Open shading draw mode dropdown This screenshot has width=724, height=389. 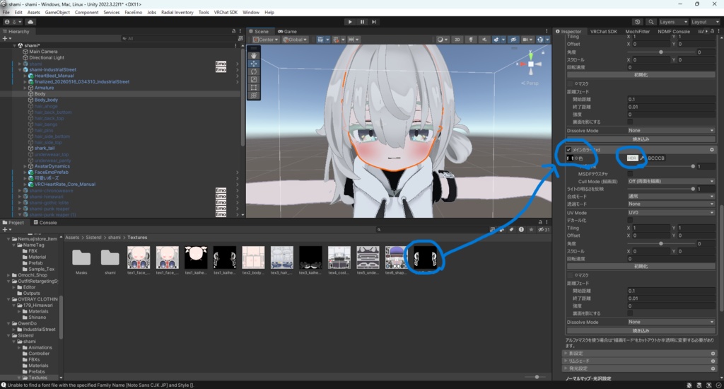443,40
